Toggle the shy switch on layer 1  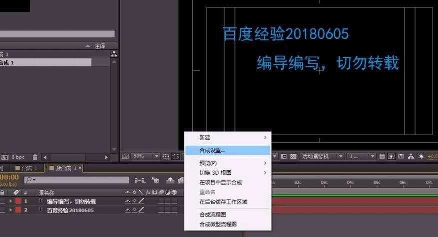click(127, 201)
